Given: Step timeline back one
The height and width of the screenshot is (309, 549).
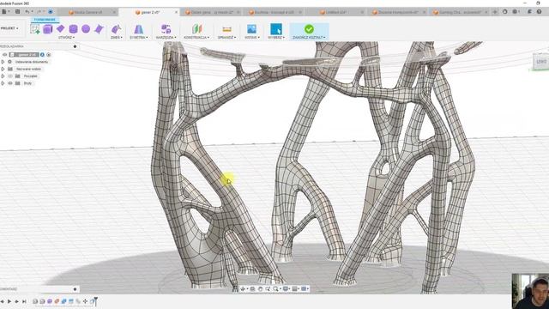Looking at the screenshot, I should (x=3, y=301).
